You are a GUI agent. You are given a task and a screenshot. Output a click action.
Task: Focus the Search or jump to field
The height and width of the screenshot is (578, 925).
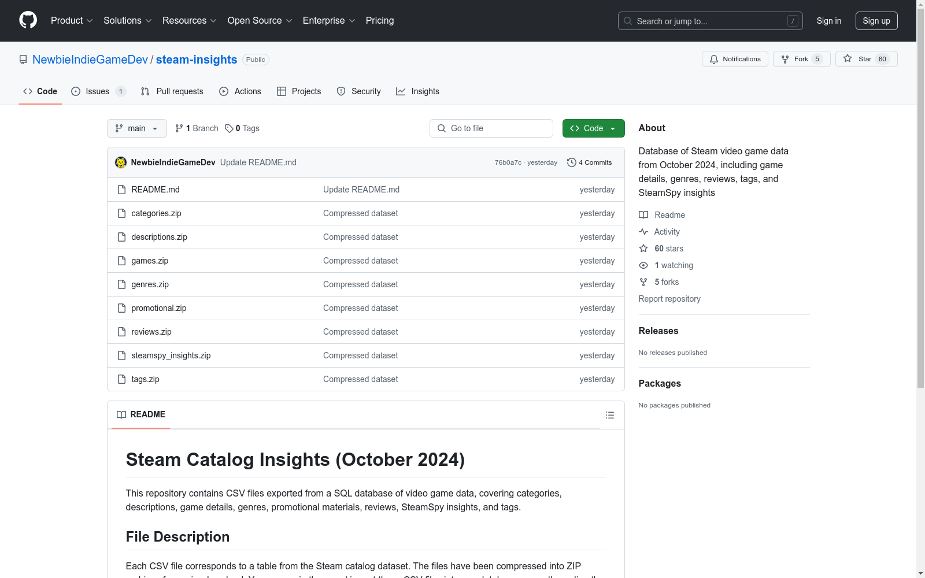711,21
